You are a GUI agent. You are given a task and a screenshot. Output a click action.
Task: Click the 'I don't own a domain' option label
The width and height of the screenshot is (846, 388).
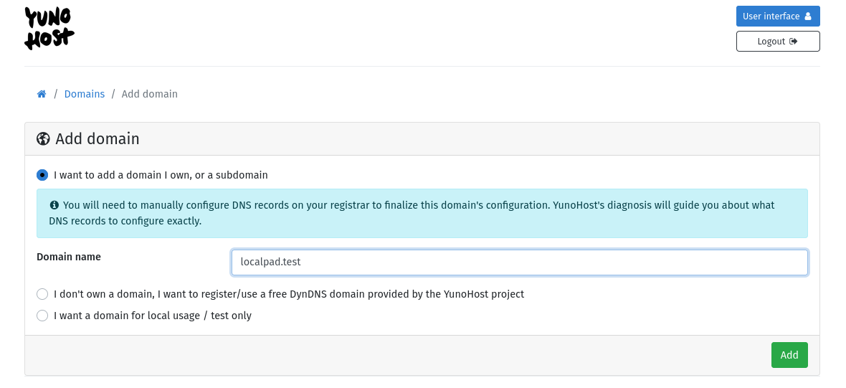(x=289, y=294)
